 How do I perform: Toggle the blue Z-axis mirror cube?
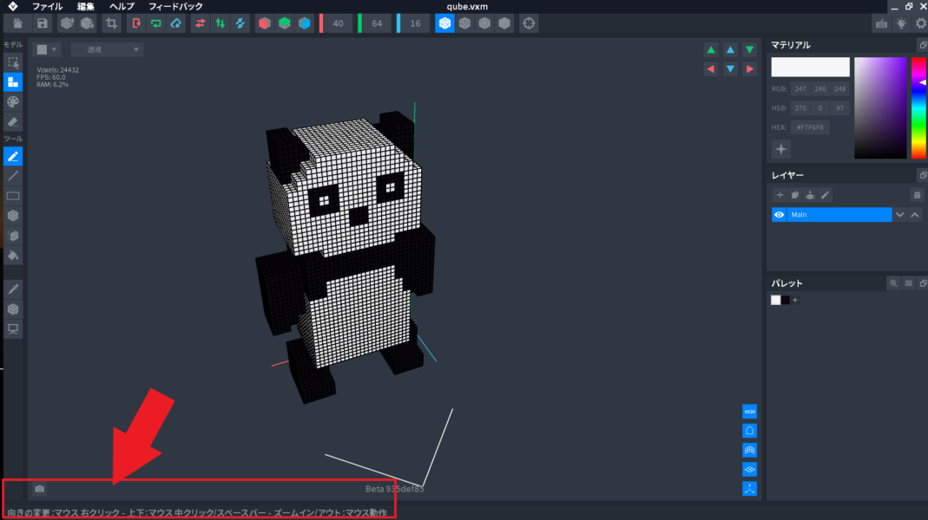[x=304, y=23]
